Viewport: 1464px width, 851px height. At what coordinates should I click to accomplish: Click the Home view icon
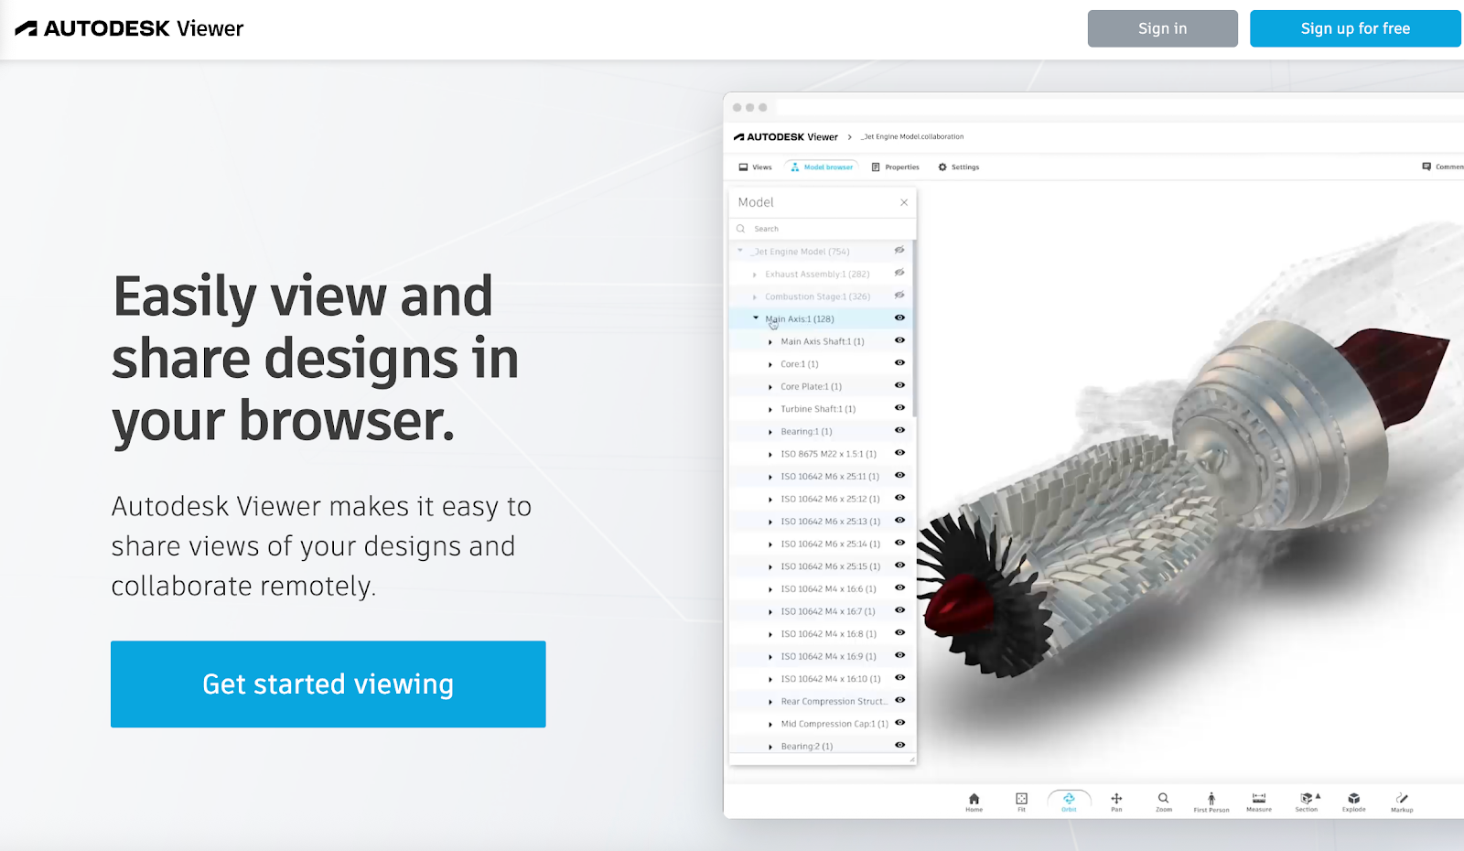[974, 803]
